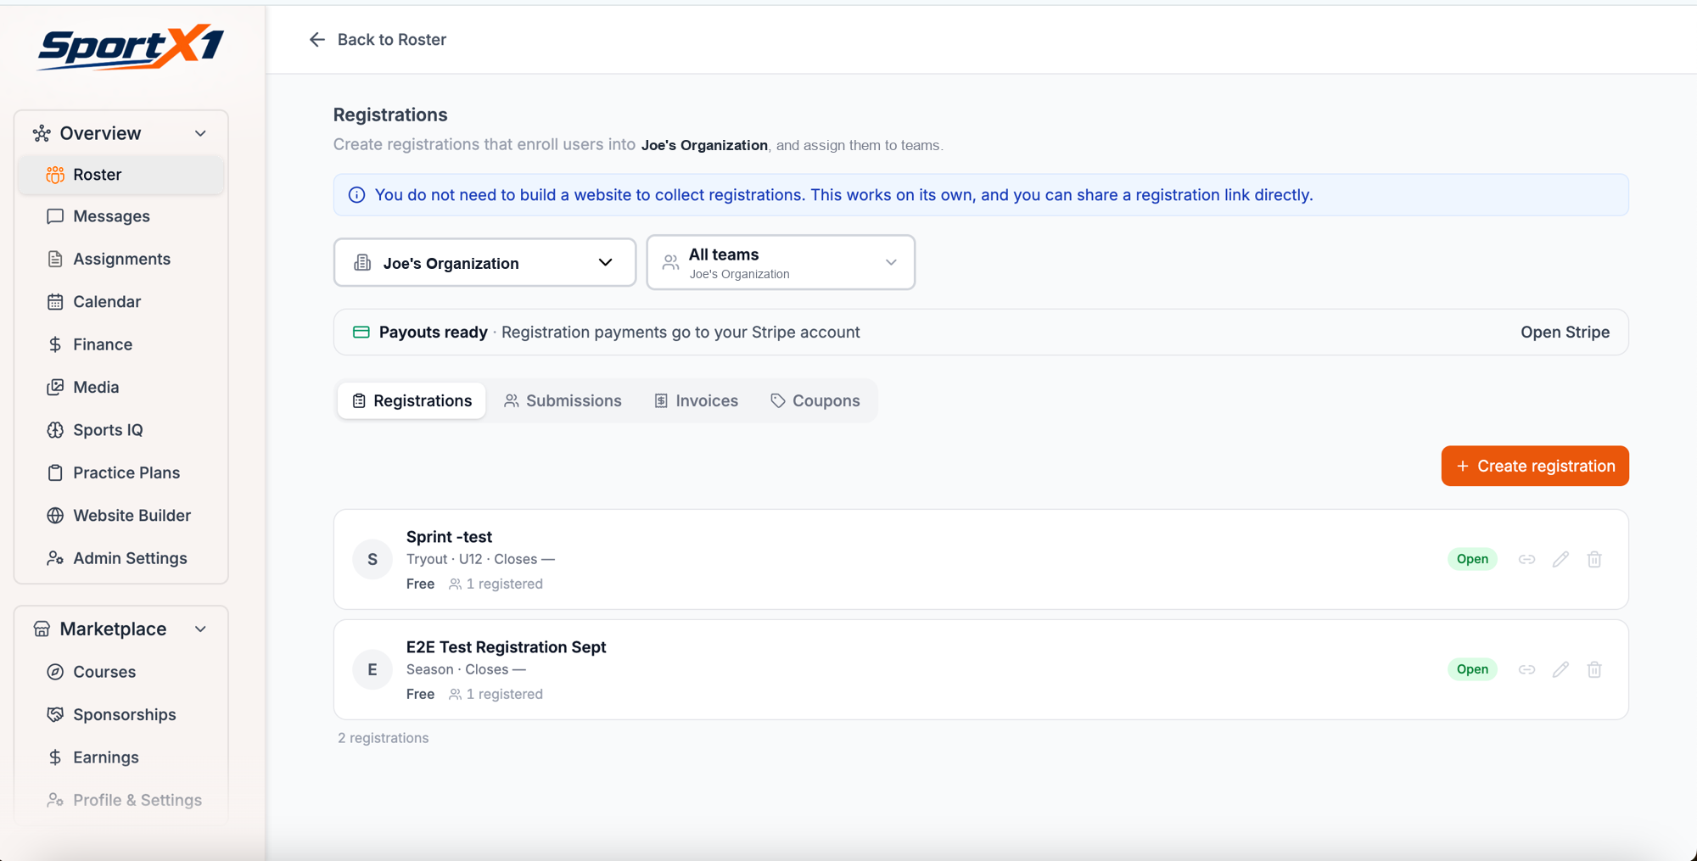Click the SportX1 logo
Viewport: 1697px width, 861px height.
click(131, 47)
